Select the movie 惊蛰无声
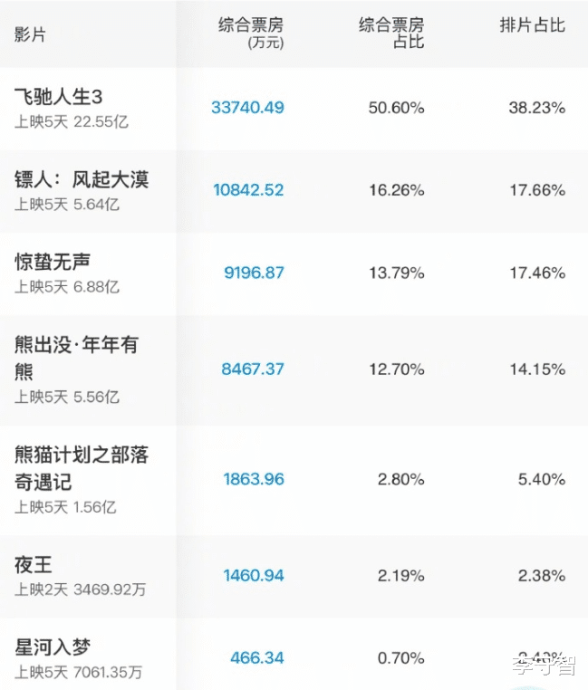This screenshot has width=588, height=690. coord(53,262)
